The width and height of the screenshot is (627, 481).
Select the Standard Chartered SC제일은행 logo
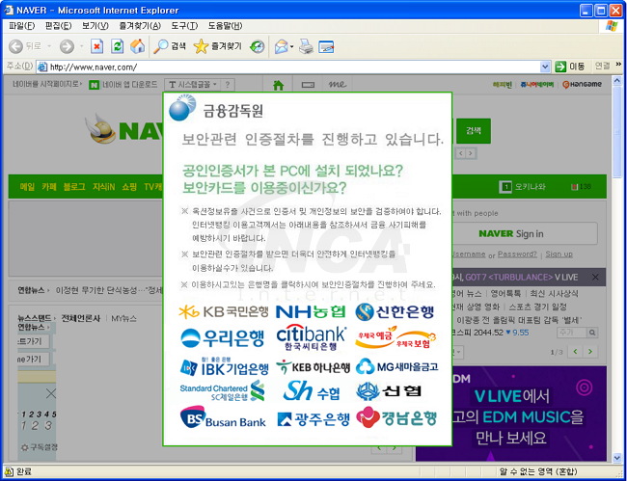coord(222,391)
